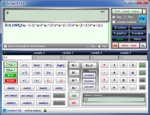Viewport: 150px width, 115px height.
Task: Open the 3D surface module
Action: [x=120, y=28]
